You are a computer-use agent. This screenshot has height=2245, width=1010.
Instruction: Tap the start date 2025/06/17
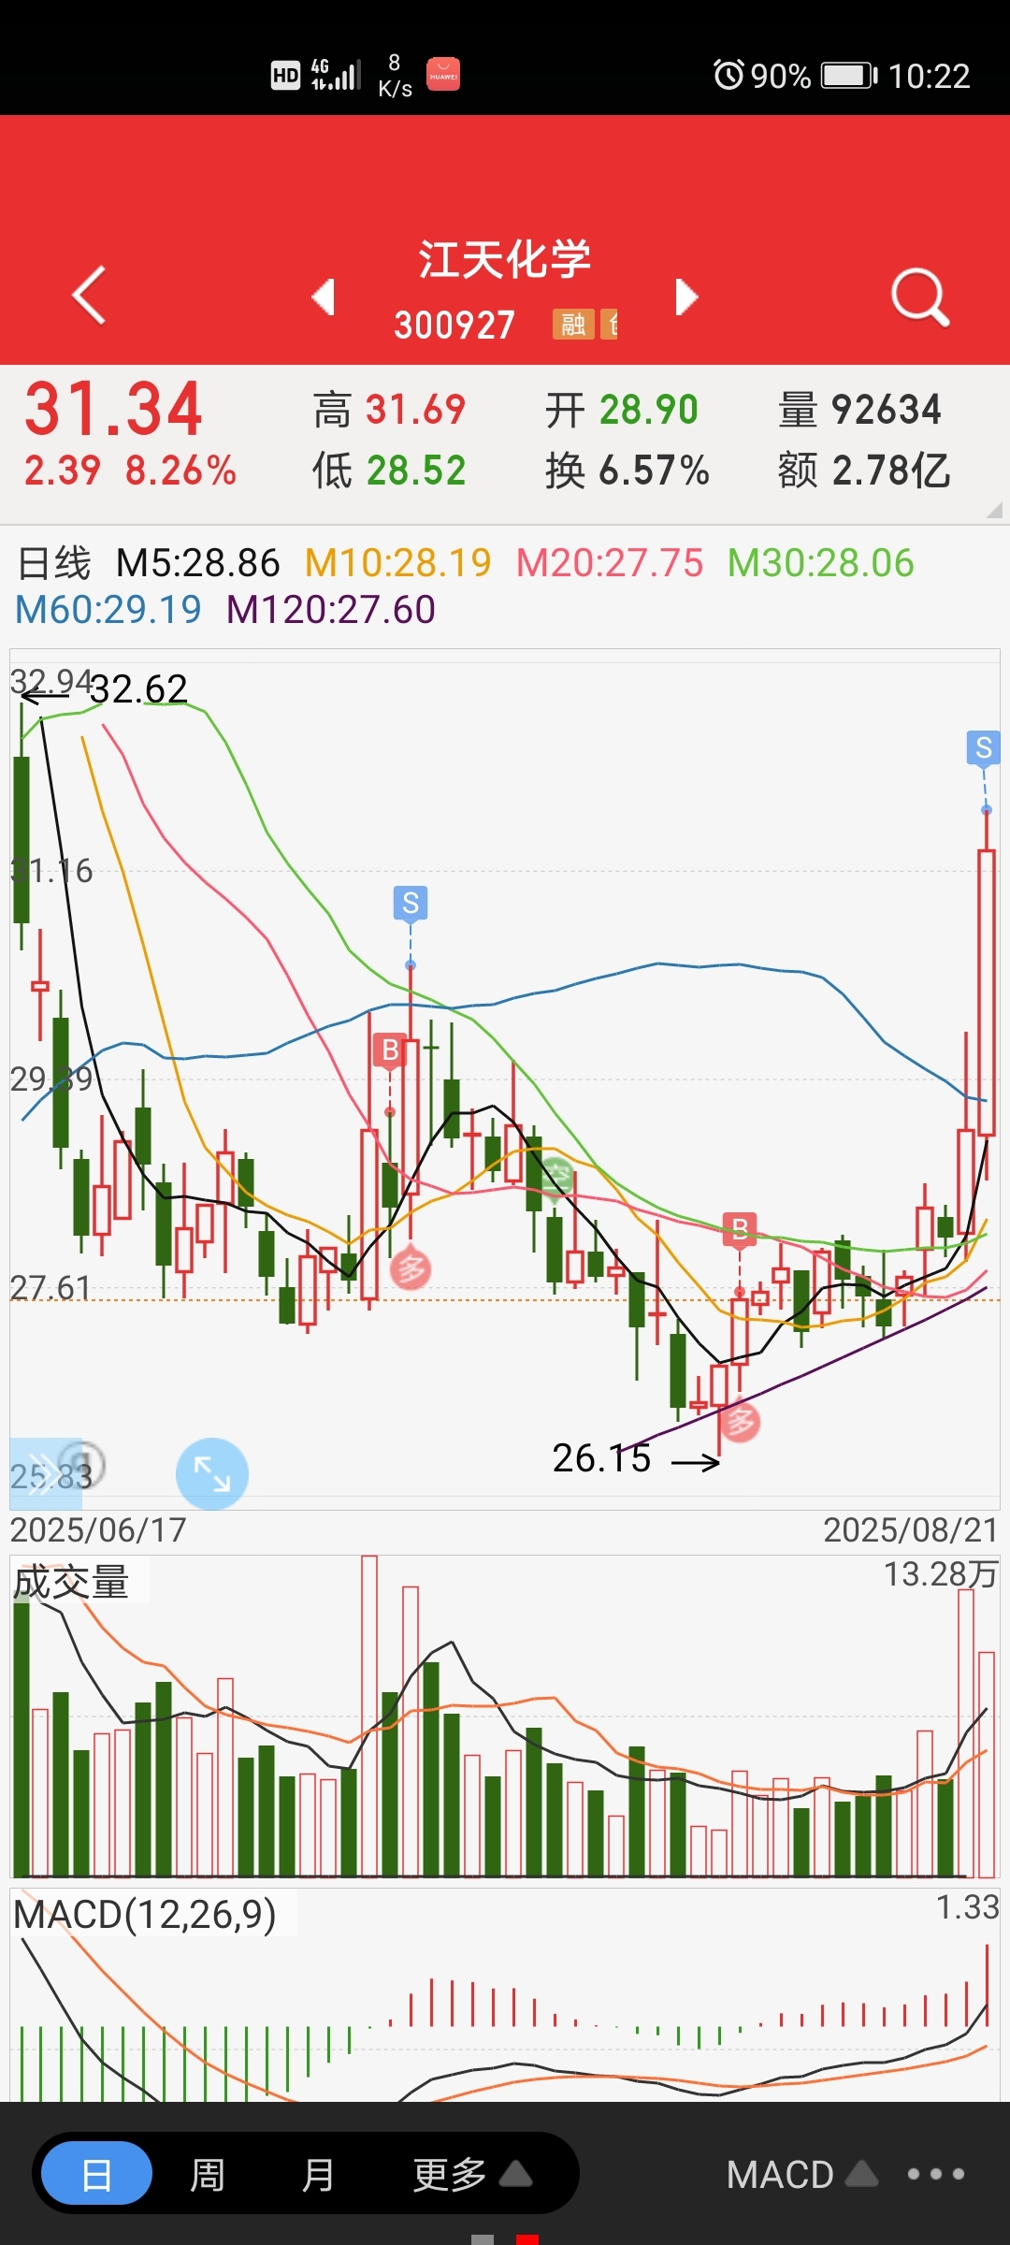pos(98,1530)
